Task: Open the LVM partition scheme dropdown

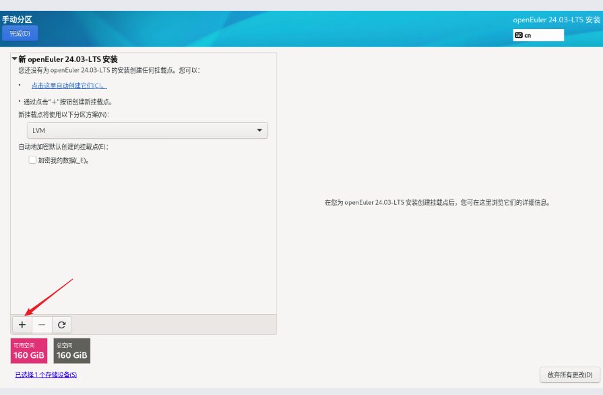Action: click(x=148, y=130)
